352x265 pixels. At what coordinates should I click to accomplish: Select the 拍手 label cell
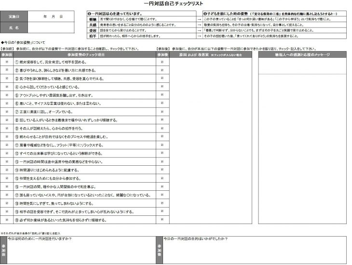point(93,36)
